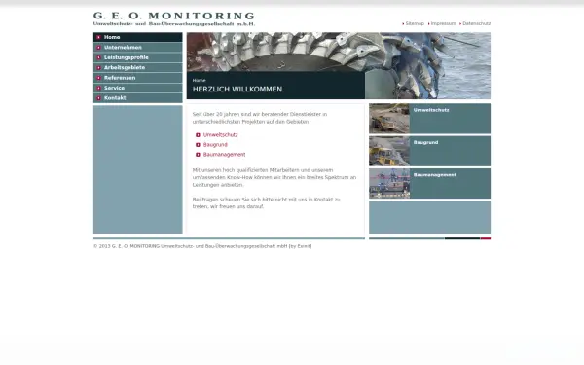This screenshot has height=365, width=584.
Task: Click the G. E. O. Monitoring logo
Action: (x=174, y=18)
